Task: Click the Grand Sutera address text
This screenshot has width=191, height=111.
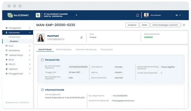Action: [x=65, y=98]
